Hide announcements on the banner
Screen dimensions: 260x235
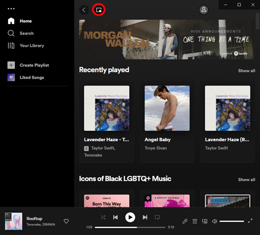[x=216, y=31]
